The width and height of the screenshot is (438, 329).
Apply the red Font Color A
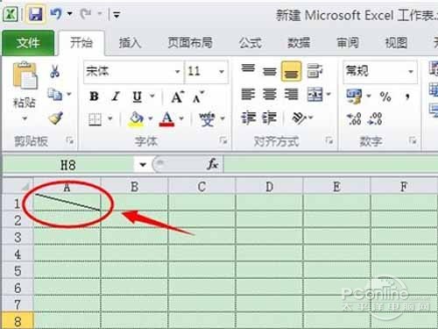(x=166, y=119)
